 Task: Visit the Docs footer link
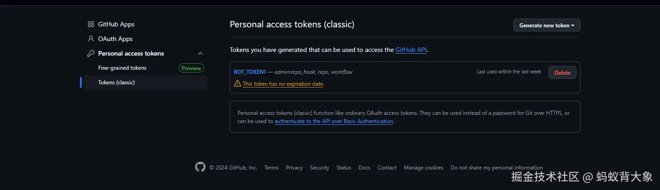pos(364,168)
